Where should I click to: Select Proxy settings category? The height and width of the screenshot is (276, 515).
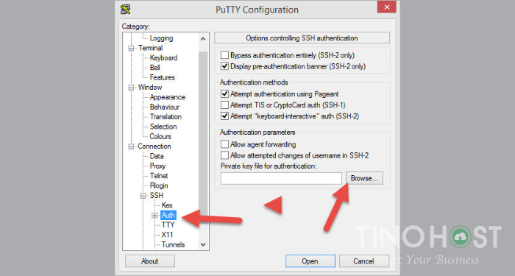[157, 166]
